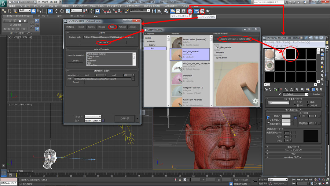The height and width of the screenshot is (186, 330).
Task: Toggle the Angle Snap icon
Action: click(109, 11)
